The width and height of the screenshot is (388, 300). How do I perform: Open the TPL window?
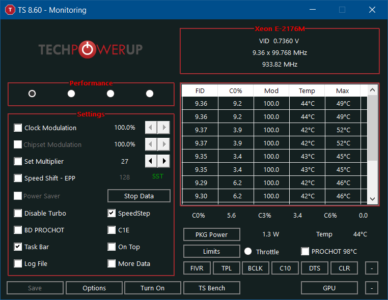[227, 268]
